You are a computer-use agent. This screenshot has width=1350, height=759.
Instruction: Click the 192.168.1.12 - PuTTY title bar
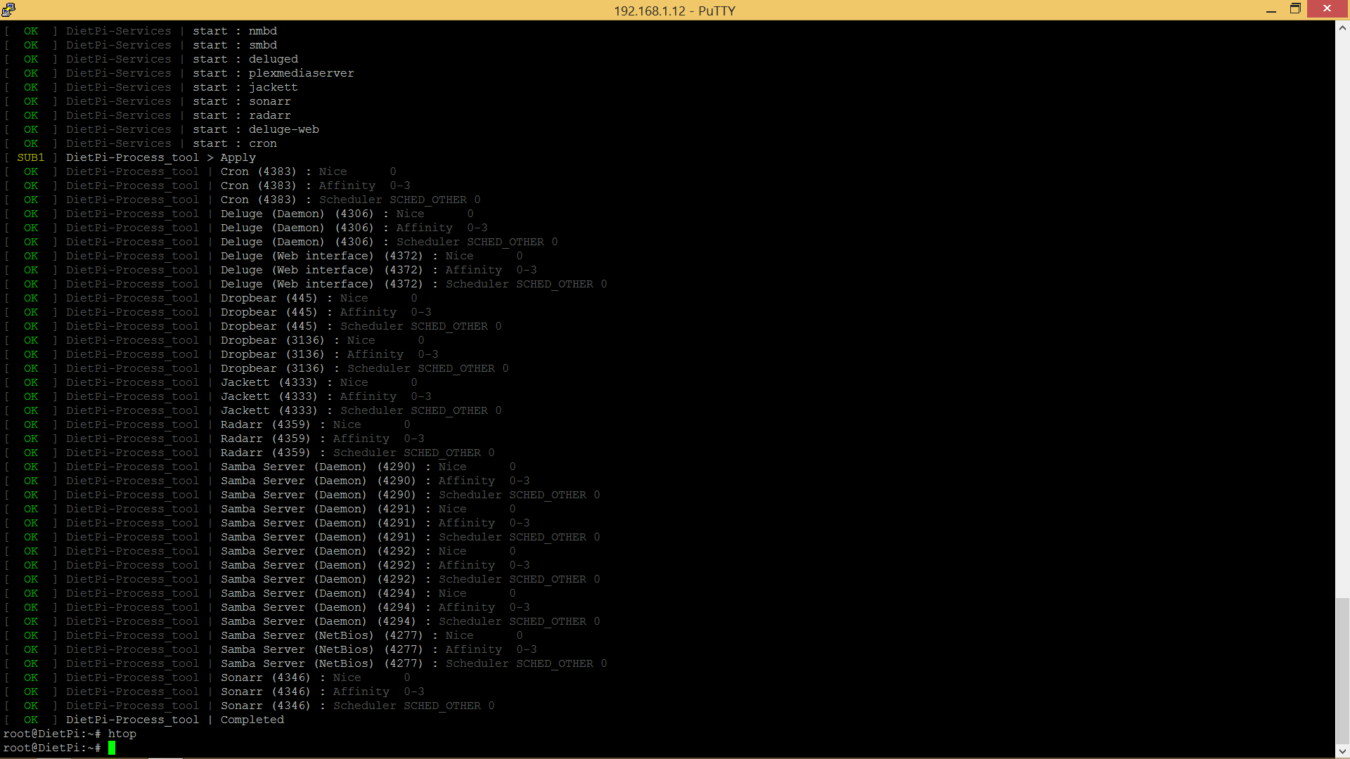pyautogui.click(x=674, y=11)
